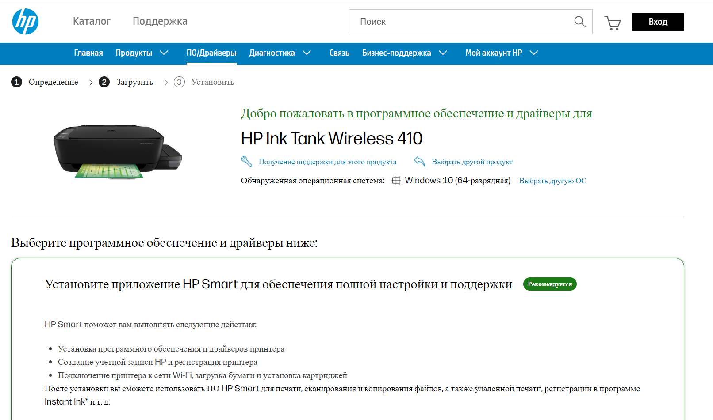Click the Определение step label
This screenshot has height=420, width=713.
coord(54,82)
